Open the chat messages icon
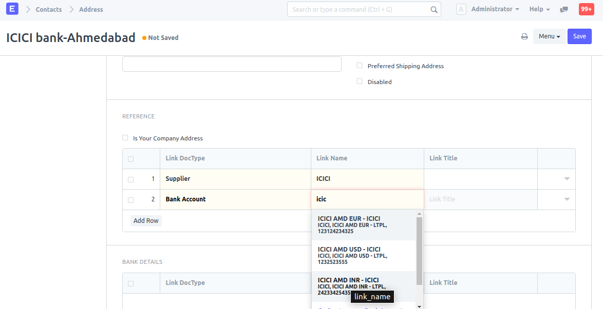Screen dimensions: 603x309 tap(564, 10)
